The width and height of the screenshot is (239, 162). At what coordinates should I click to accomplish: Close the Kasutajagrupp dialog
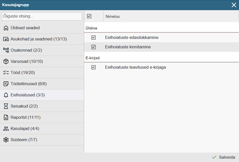[x=234, y=5]
